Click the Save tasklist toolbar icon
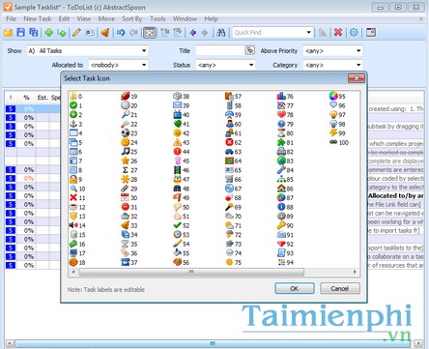The width and height of the screenshot is (429, 349). point(21,32)
